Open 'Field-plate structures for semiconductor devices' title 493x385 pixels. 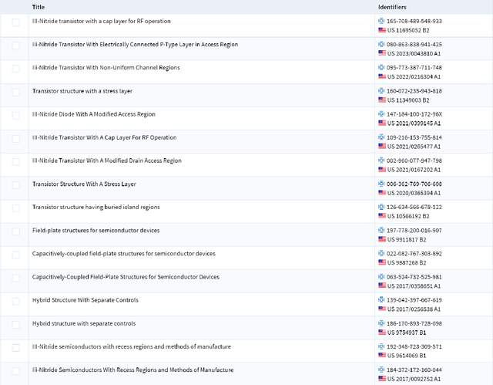(96, 231)
